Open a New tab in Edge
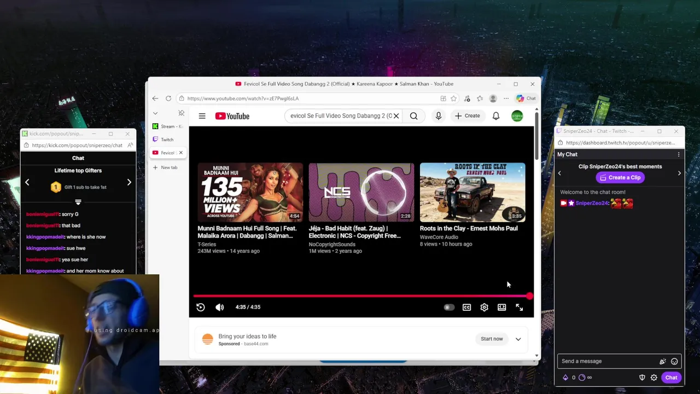Viewport: 700px width, 394px height. pyautogui.click(x=165, y=167)
